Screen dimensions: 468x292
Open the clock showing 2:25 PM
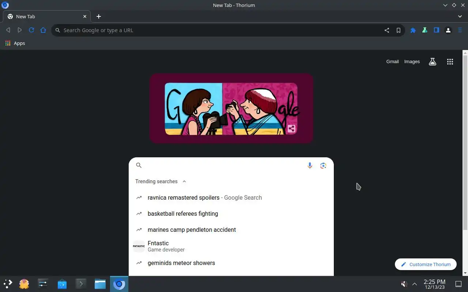click(434, 284)
